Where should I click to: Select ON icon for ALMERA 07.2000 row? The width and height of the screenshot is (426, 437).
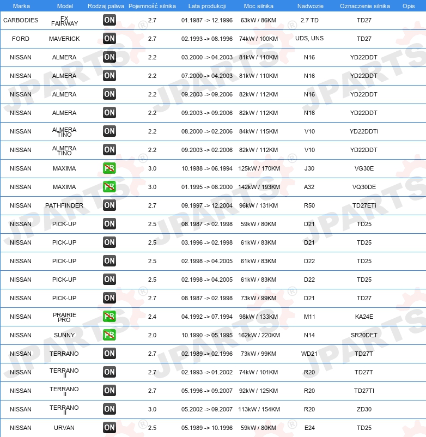tap(109, 76)
